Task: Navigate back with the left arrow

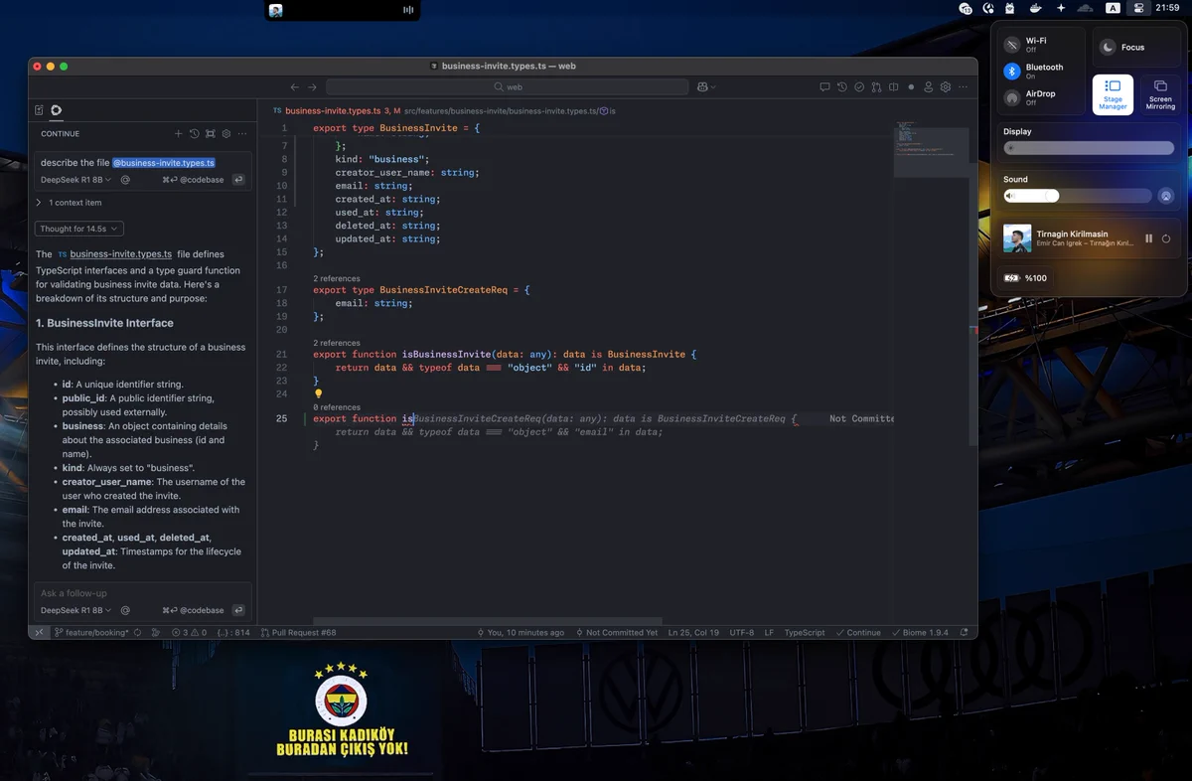Action: click(294, 87)
